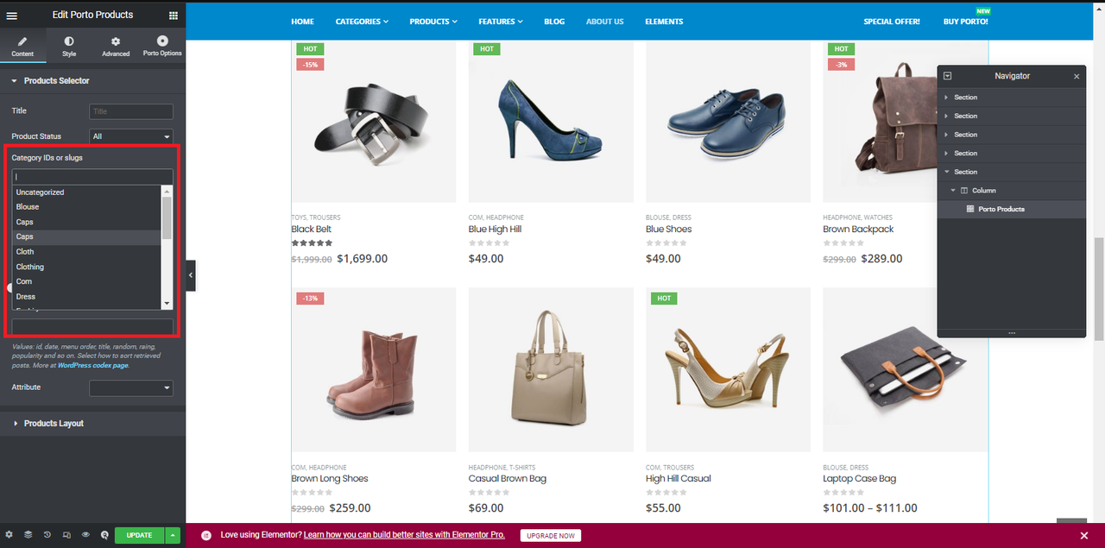
Task: Open save options arrow next to Update
Action: point(173,535)
